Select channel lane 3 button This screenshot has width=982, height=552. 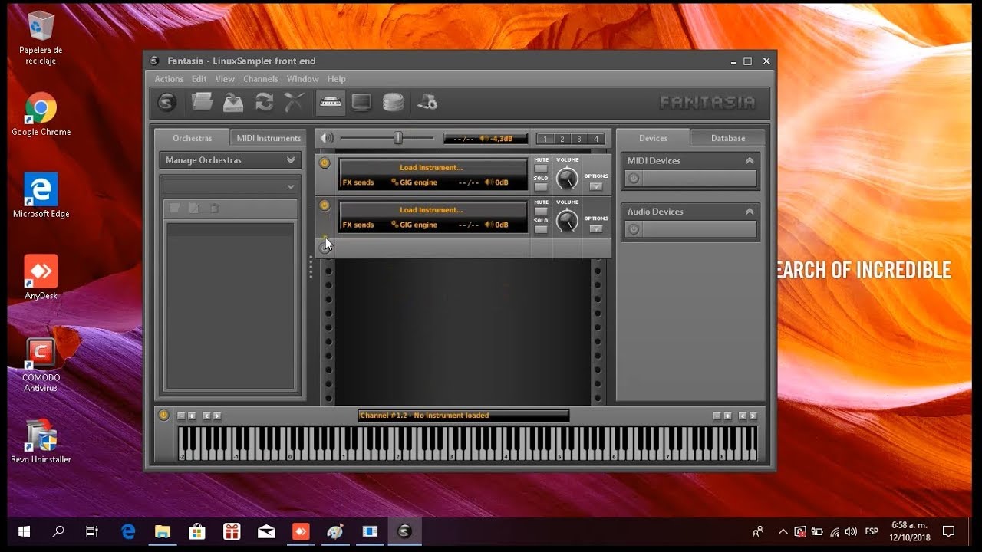click(x=579, y=139)
